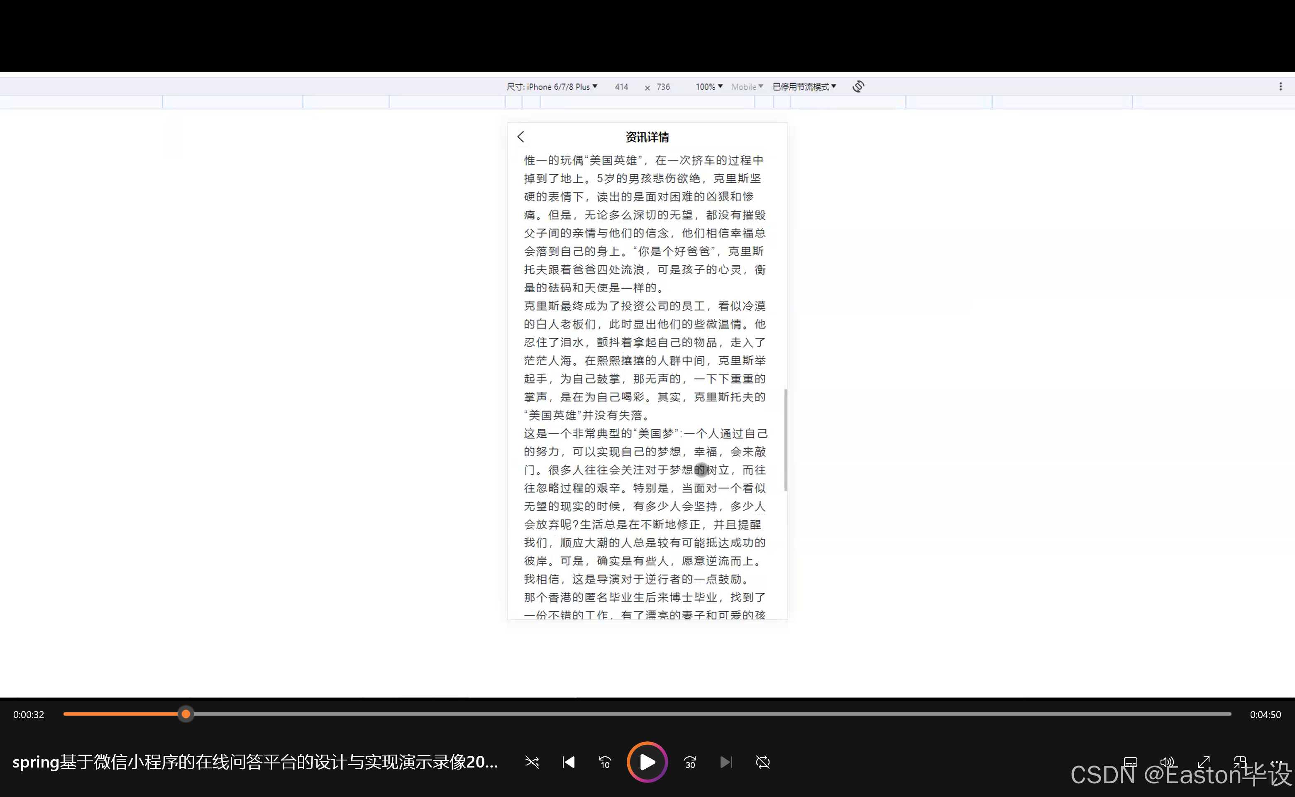Open the 100% zoom level dropdown
The width and height of the screenshot is (1295, 797).
click(708, 86)
